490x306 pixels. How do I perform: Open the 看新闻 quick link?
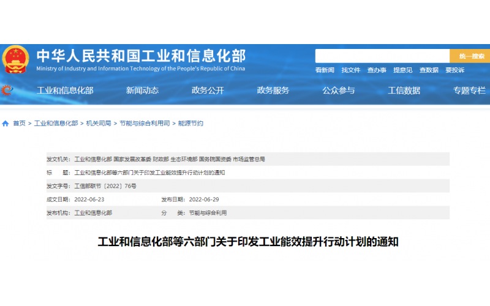[x=325, y=70]
